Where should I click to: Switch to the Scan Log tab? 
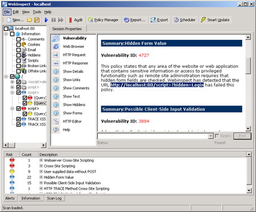[54, 198]
